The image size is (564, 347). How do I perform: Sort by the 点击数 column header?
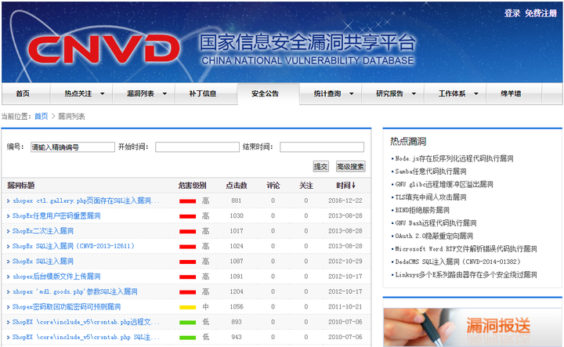pyautogui.click(x=237, y=186)
